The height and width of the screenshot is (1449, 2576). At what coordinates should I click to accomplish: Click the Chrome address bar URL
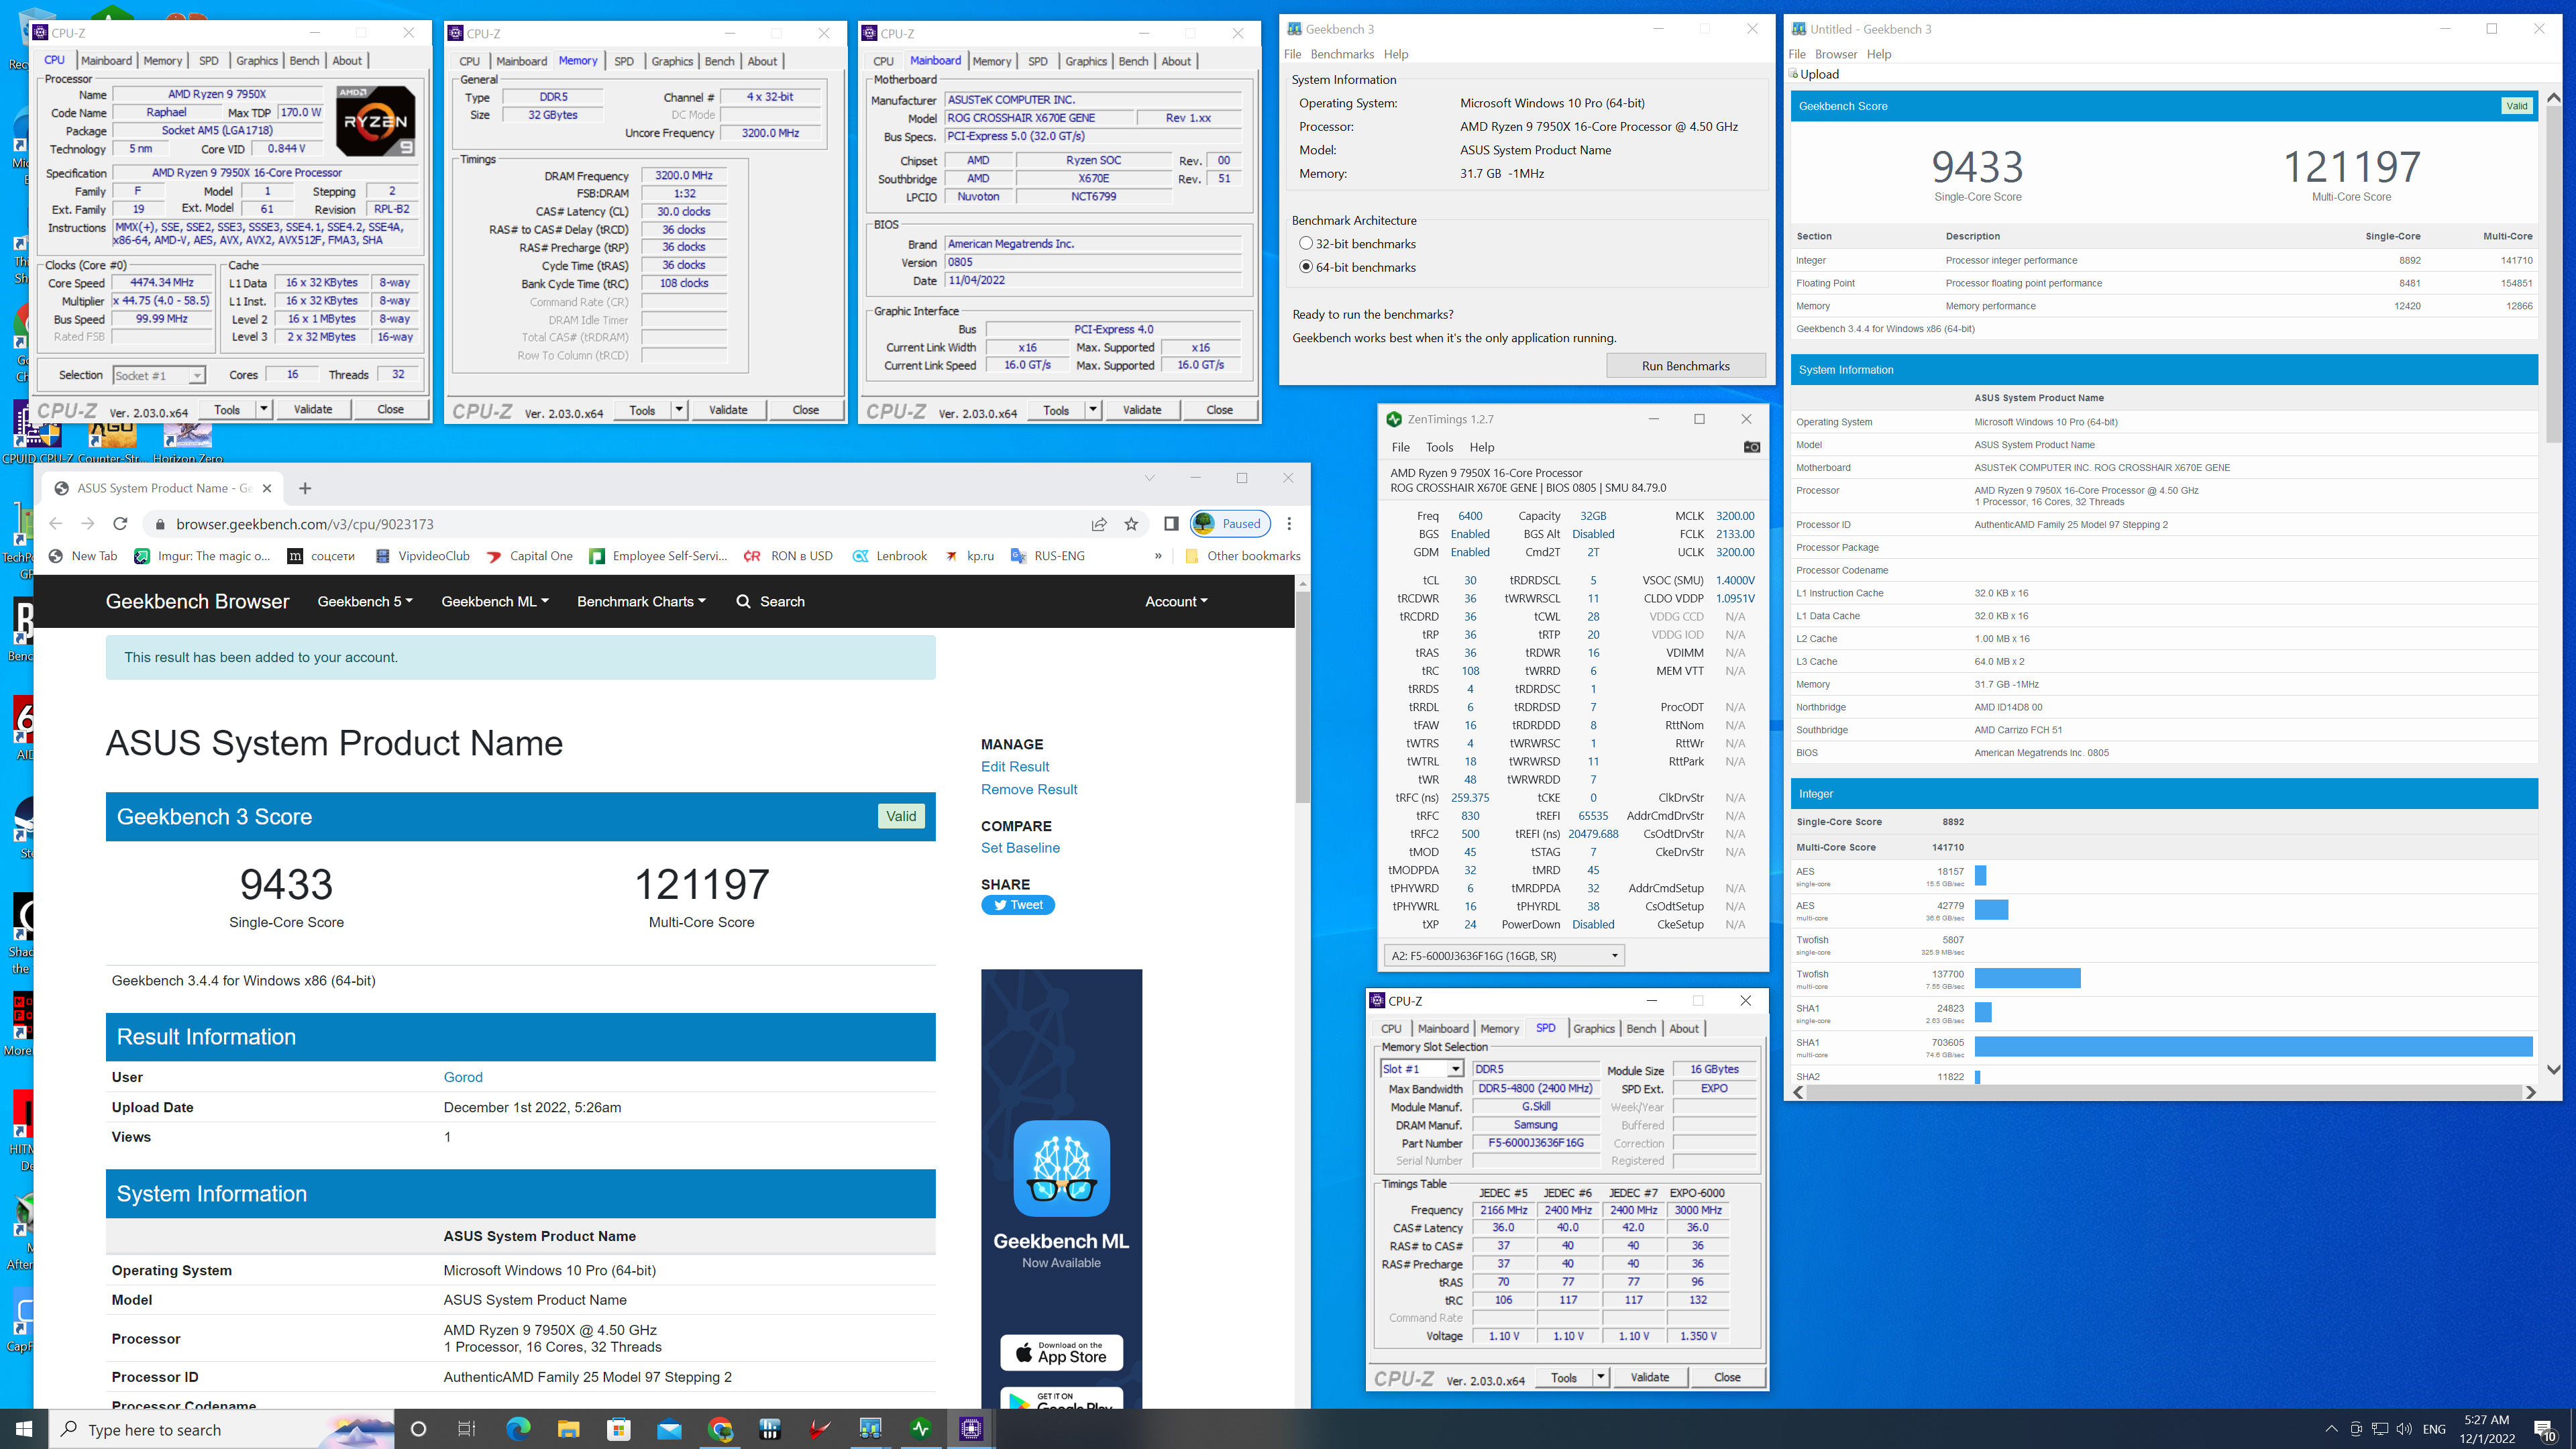click(x=305, y=524)
